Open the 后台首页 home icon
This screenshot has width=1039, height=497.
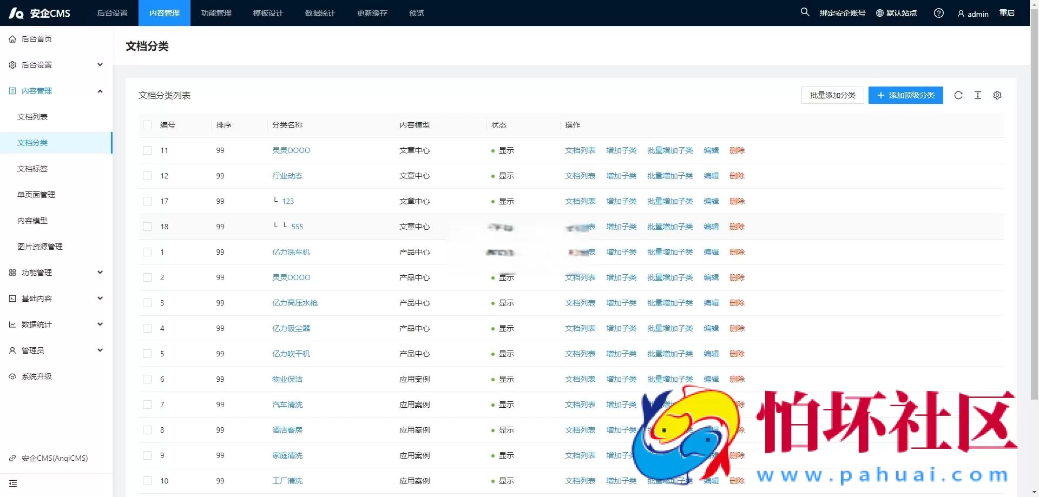[x=12, y=38]
